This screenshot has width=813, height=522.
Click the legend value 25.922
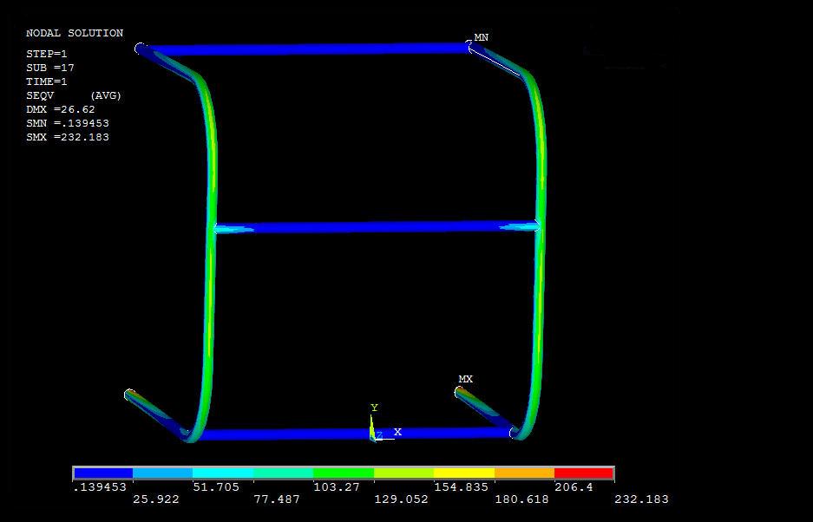(x=156, y=499)
